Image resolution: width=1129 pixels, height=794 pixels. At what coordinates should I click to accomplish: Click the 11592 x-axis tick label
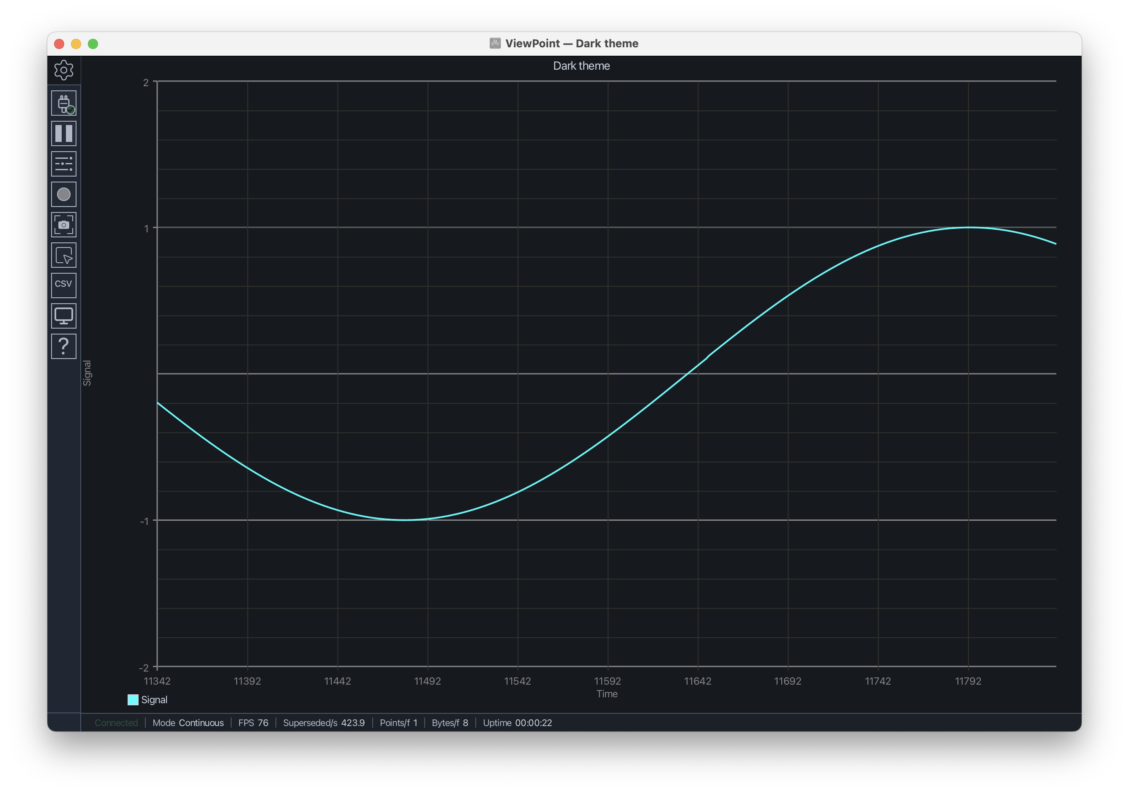pyautogui.click(x=608, y=681)
